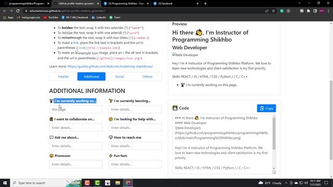The width and height of the screenshot is (333, 187).
Task: Open the green Camtasia recorder taskbar icon
Action: [97, 183]
